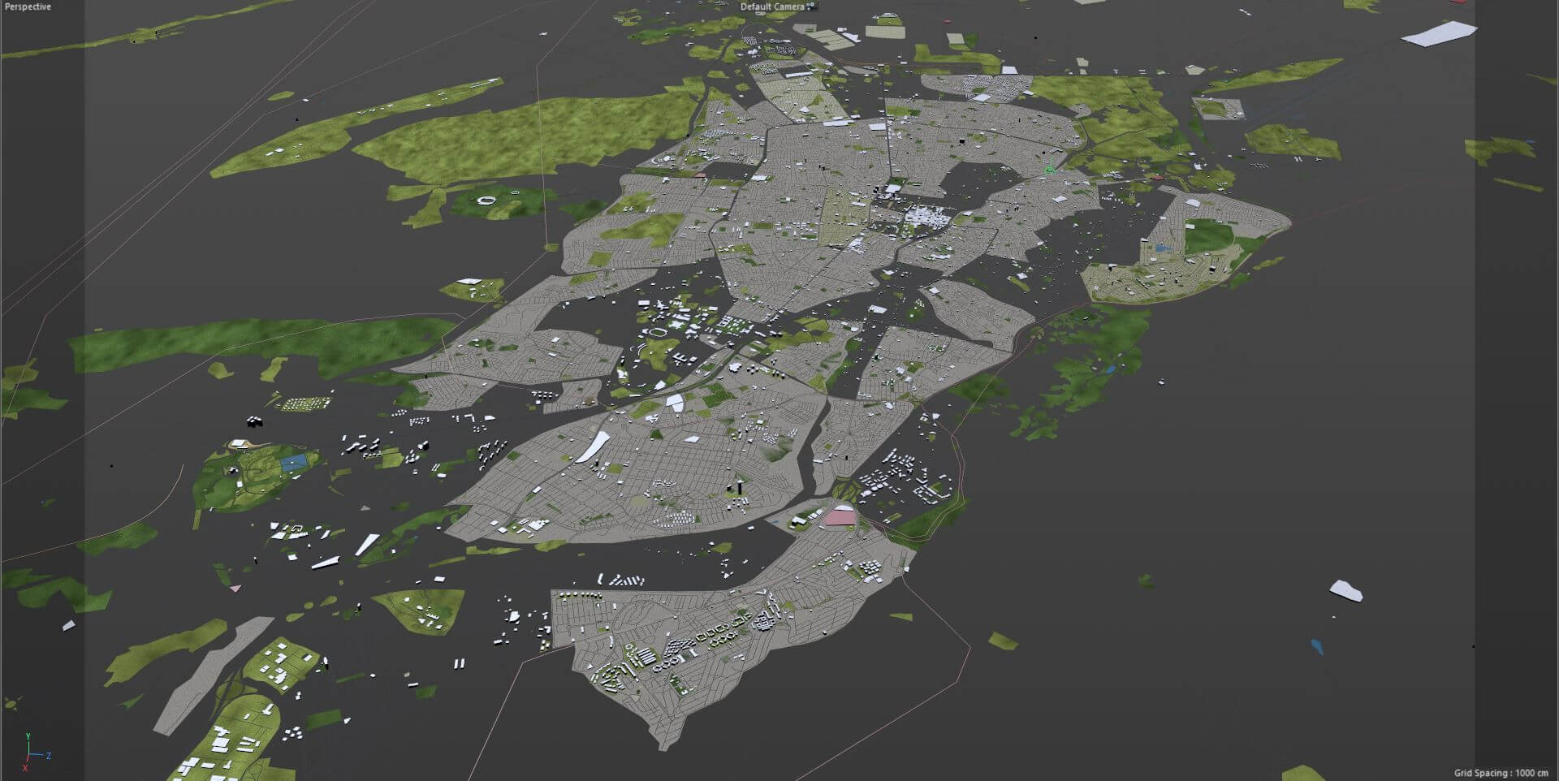Viewport: 1559px width, 781px height.
Task: Select the small pink triangle near bottom left
Action: 235,588
